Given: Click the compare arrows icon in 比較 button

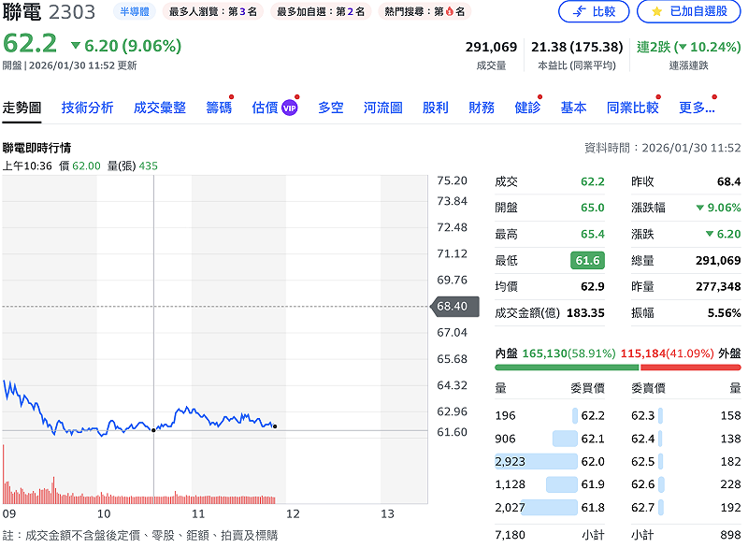Looking at the screenshot, I should [x=578, y=11].
